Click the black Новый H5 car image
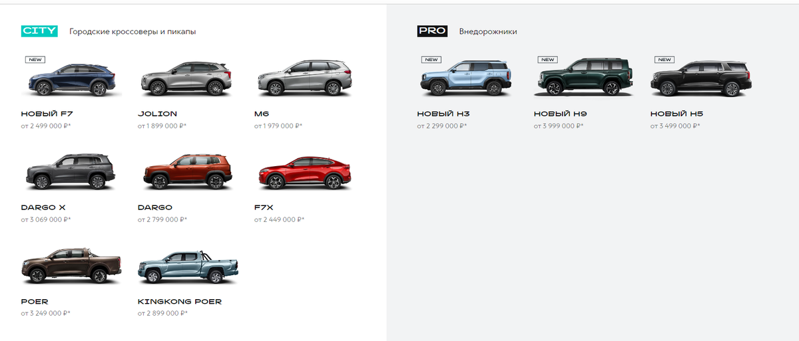 (x=700, y=78)
